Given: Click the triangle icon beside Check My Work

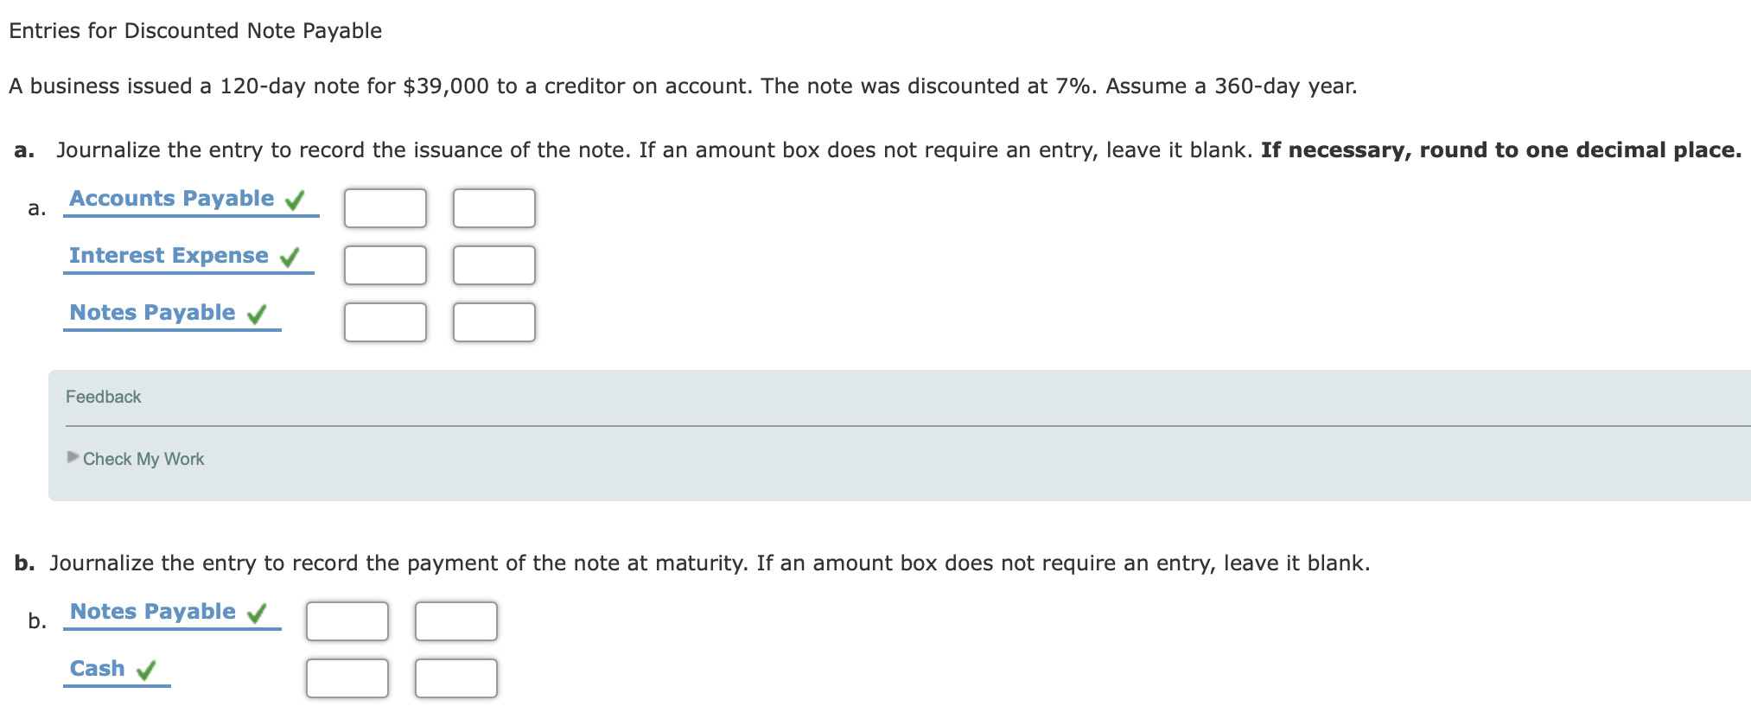Looking at the screenshot, I should (x=73, y=459).
